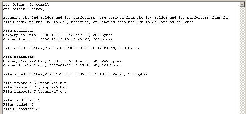This screenshot has width=246, height=114.
Task: Click the C:\temp2\sub\a2.txt 267 bytes line
Action: tap(62, 61)
